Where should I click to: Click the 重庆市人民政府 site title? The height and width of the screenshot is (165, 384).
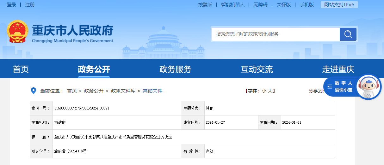pyautogui.click(x=72, y=31)
